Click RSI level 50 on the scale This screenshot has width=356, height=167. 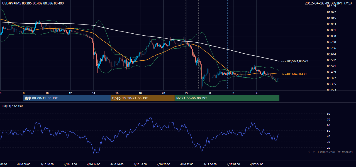click(x=328, y=131)
